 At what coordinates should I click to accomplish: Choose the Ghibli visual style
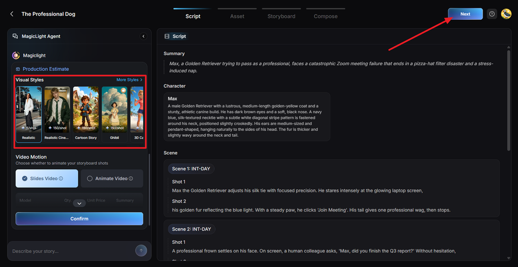[114, 115]
